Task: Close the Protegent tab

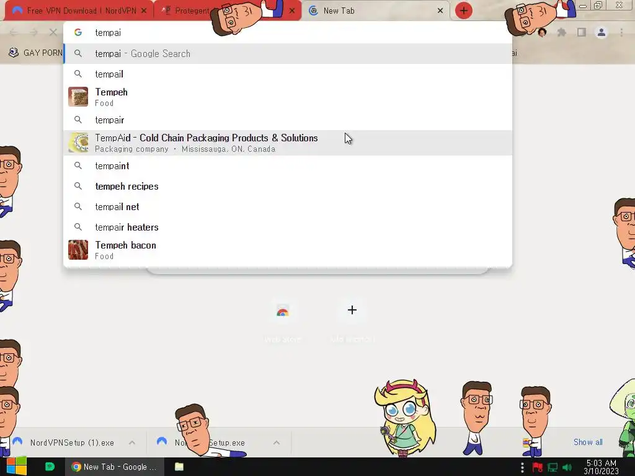Action: click(x=292, y=11)
